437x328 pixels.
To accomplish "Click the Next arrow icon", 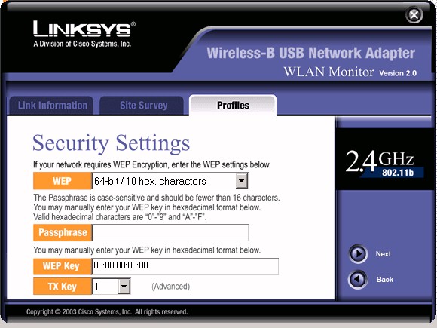I will tap(358, 254).
